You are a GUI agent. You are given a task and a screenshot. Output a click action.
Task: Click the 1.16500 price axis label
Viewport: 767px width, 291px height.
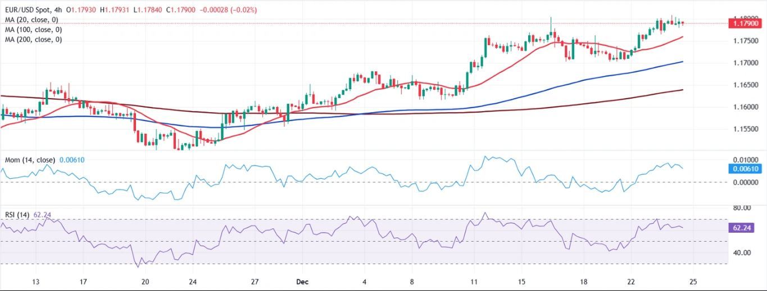747,85
